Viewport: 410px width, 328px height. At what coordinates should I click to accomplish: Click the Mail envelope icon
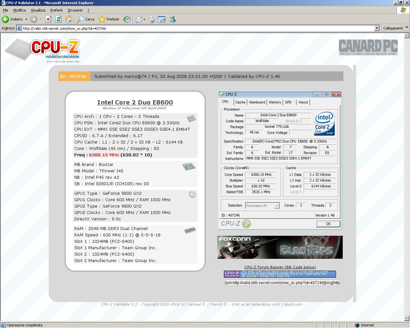(139, 19)
